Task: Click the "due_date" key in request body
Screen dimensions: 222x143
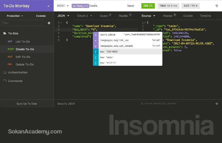Action: coord(81,30)
